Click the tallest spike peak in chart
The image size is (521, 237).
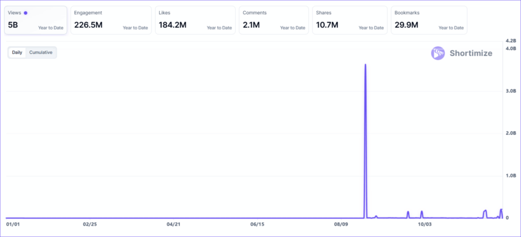tap(365, 65)
